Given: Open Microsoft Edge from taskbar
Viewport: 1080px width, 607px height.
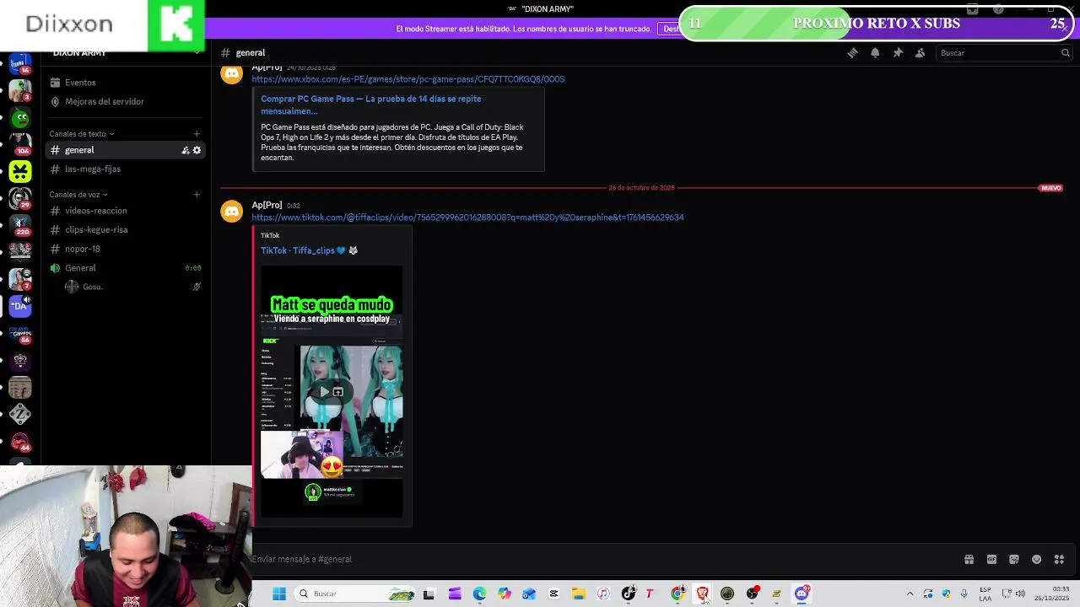Looking at the screenshot, I should [479, 594].
